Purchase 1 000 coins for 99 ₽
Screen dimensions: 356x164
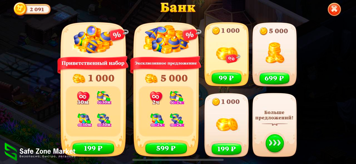pyautogui.click(x=226, y=78)
